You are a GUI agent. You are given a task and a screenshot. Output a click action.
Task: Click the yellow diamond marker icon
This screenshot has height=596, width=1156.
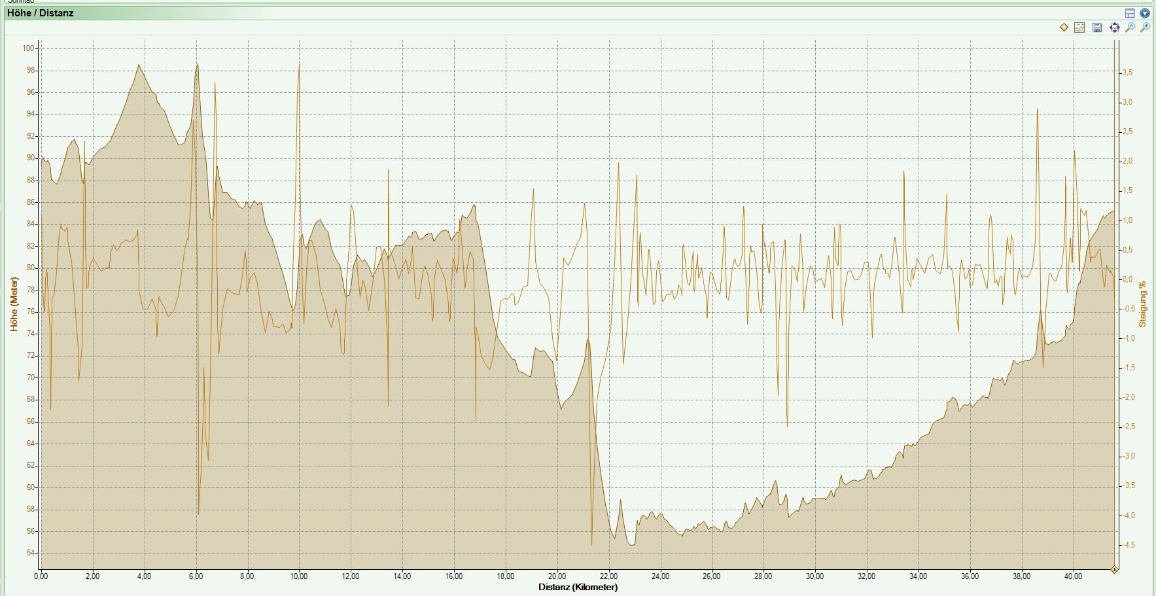tap(1064, 27)
